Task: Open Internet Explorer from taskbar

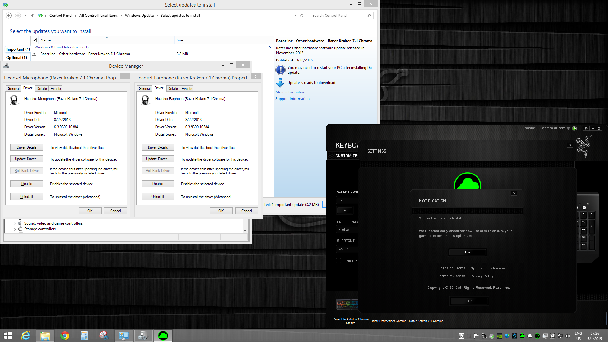Action: (26, 336)
